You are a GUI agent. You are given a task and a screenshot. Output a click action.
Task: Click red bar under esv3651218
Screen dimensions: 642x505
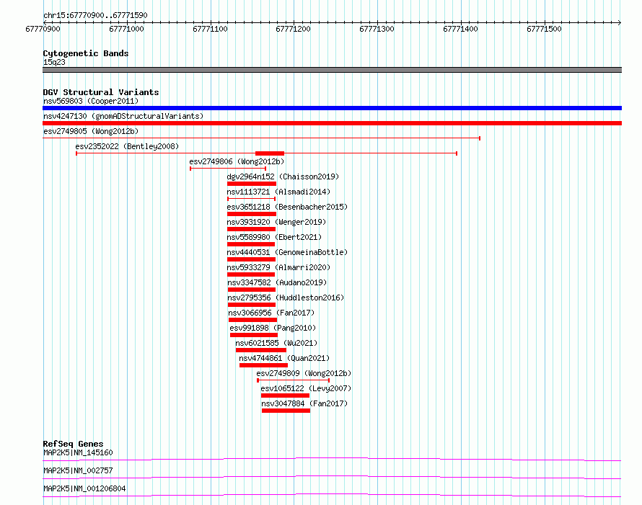(252, 214)
